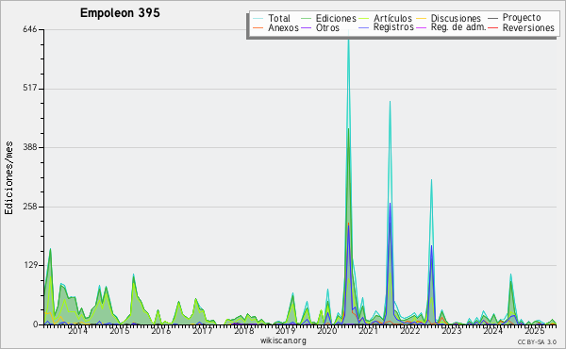Click the 2022 x-axis label
The image size is (566, 349).
click(410, 330)
